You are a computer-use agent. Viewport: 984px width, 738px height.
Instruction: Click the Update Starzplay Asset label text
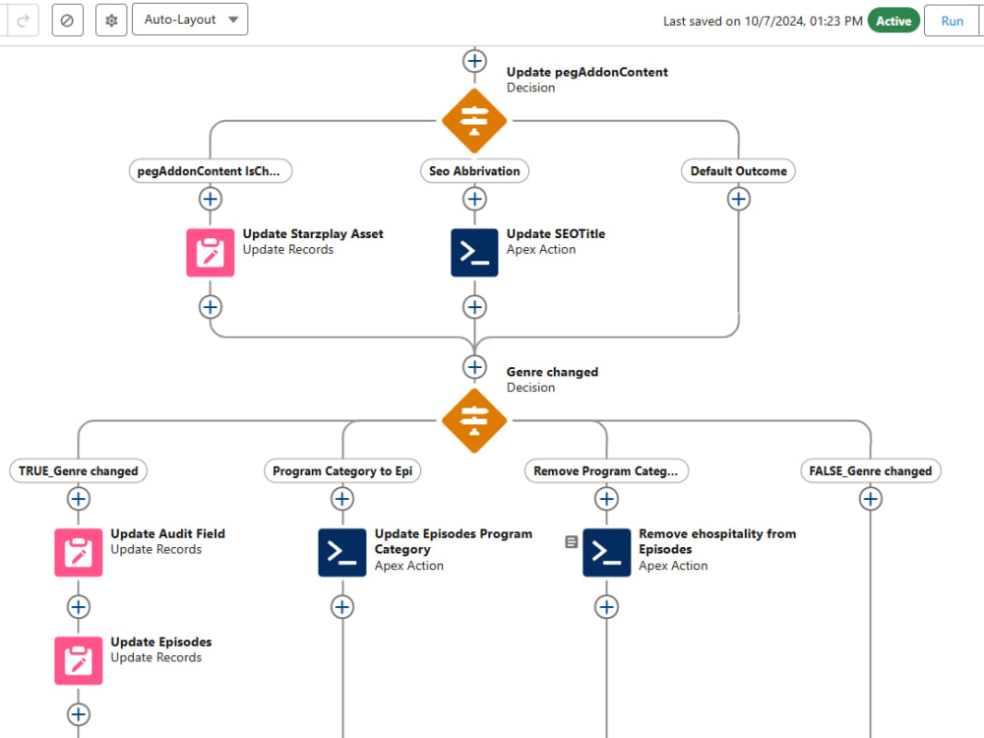[313, 233]
